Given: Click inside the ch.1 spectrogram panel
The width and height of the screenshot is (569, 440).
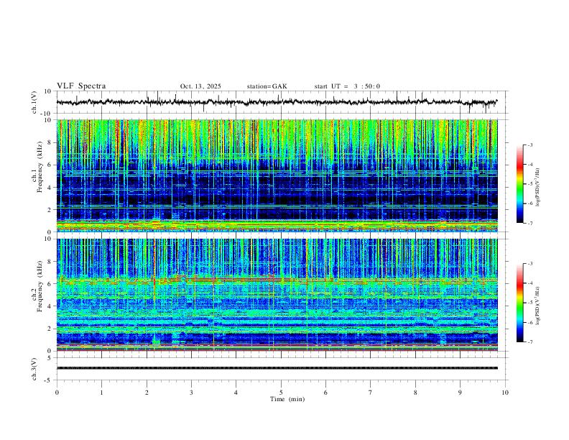Looking at the screenshot, I should tap(277, 175).
